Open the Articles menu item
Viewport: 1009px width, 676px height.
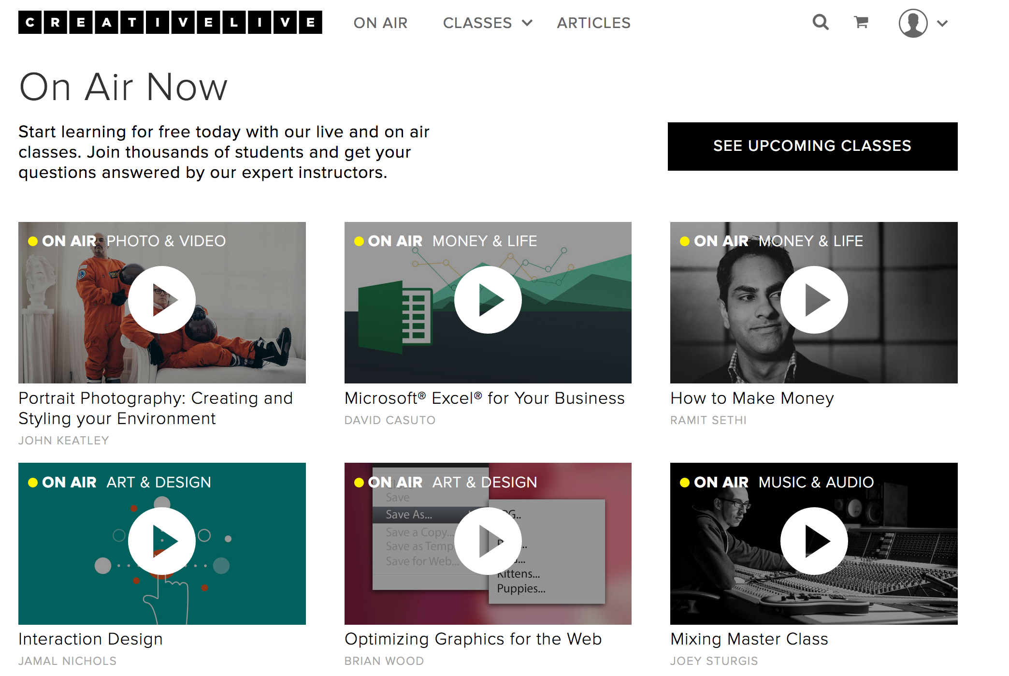593,23
